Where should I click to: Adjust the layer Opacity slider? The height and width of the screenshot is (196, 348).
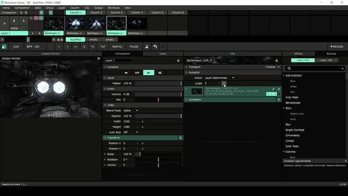tap(158, 116)
